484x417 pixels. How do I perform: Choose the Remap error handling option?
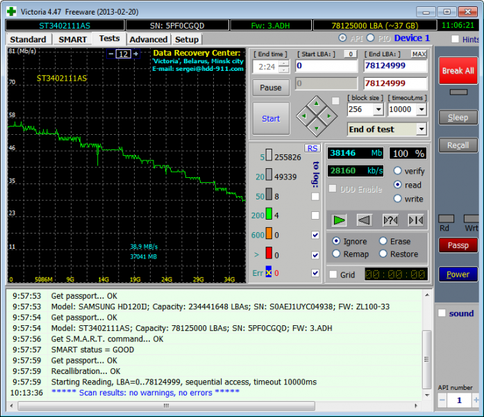(x=336, y=254)
